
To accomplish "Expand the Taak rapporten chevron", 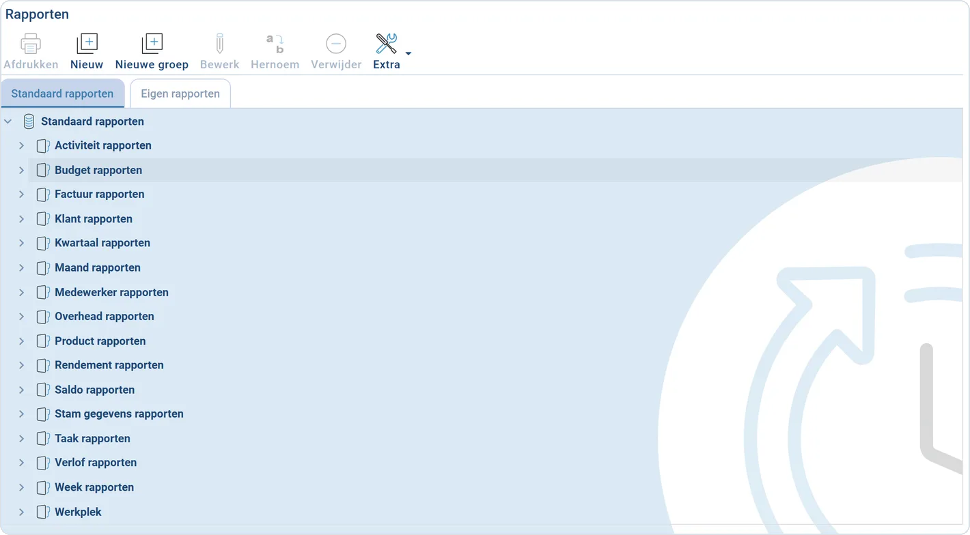I will pos(21,439).
